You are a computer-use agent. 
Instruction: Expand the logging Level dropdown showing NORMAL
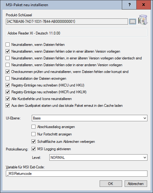[x=98, y=158]
